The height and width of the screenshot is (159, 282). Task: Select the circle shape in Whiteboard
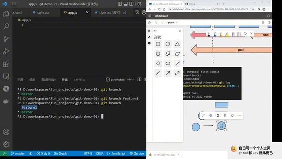tap(168, 44)
